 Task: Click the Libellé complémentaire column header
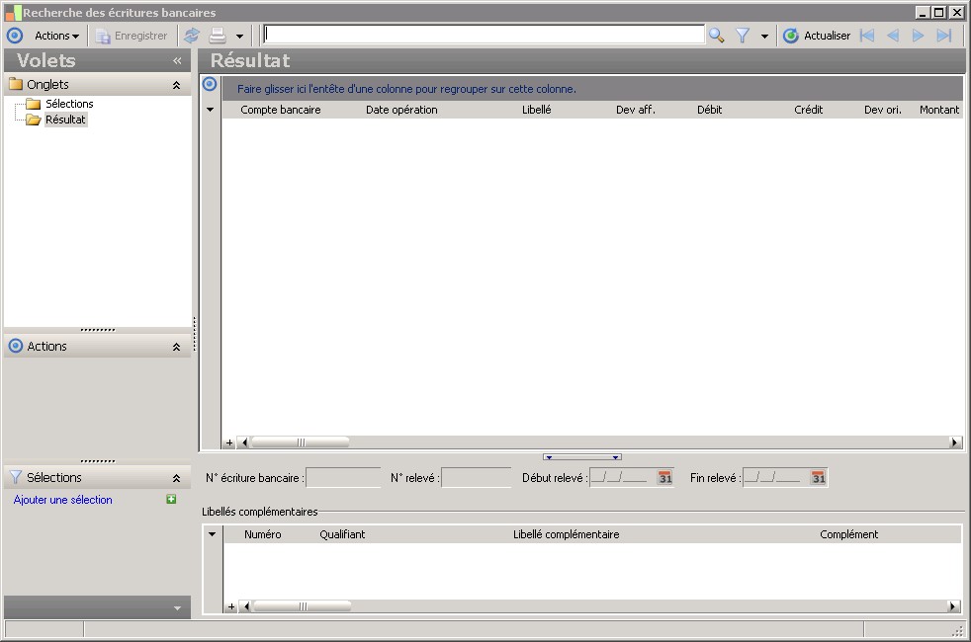tap(566, 534)
